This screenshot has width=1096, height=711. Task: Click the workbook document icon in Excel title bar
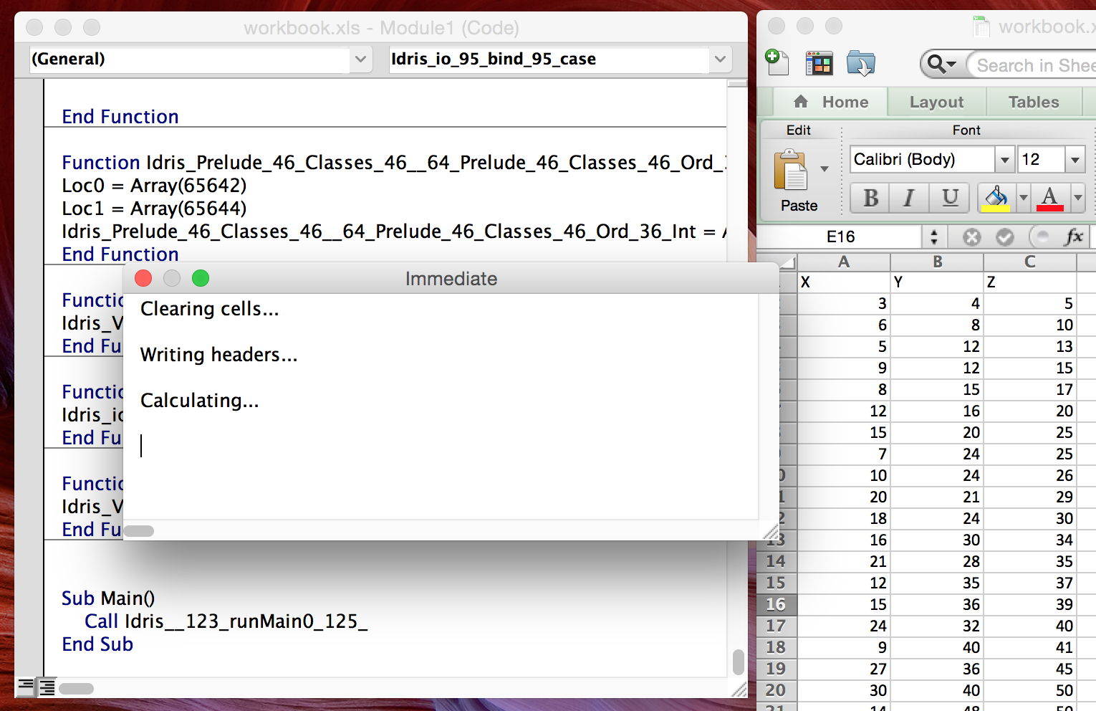[x=981, y=27]
